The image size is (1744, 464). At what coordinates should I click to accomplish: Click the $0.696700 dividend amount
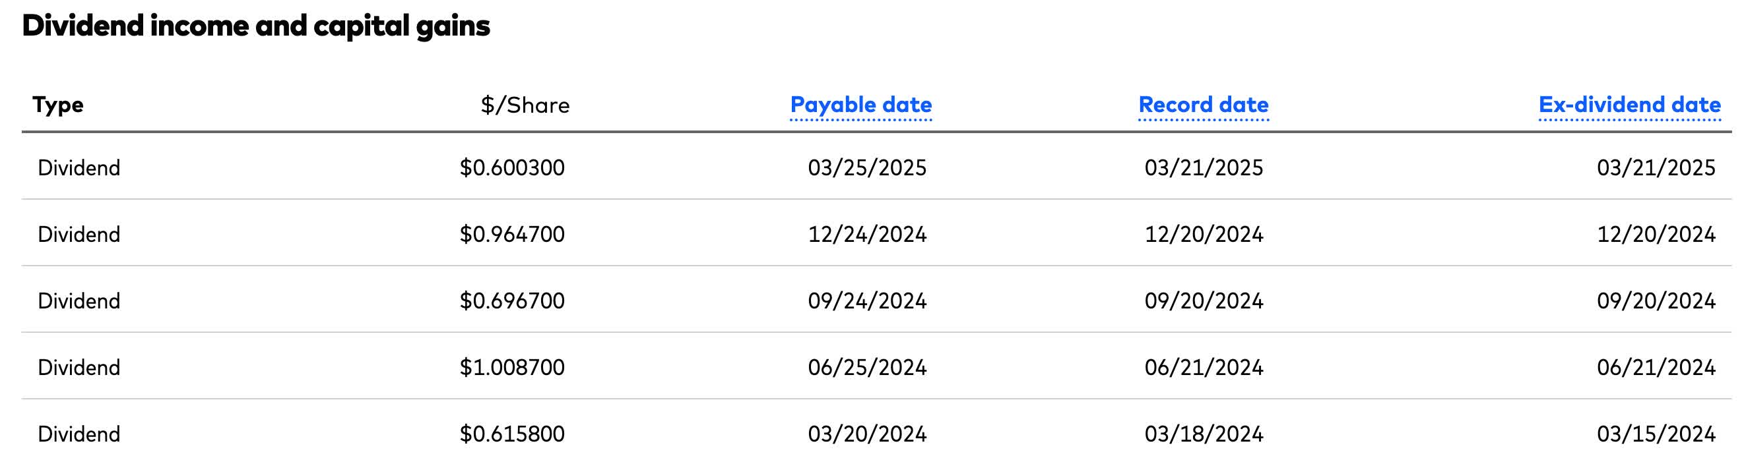[x=512, y=301]
